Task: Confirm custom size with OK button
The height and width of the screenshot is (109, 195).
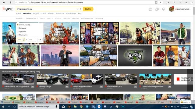Action: tap(40, 40)
